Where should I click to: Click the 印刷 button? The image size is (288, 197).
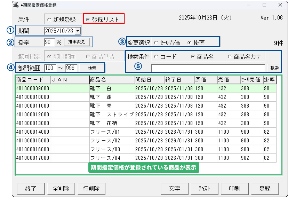234,189
